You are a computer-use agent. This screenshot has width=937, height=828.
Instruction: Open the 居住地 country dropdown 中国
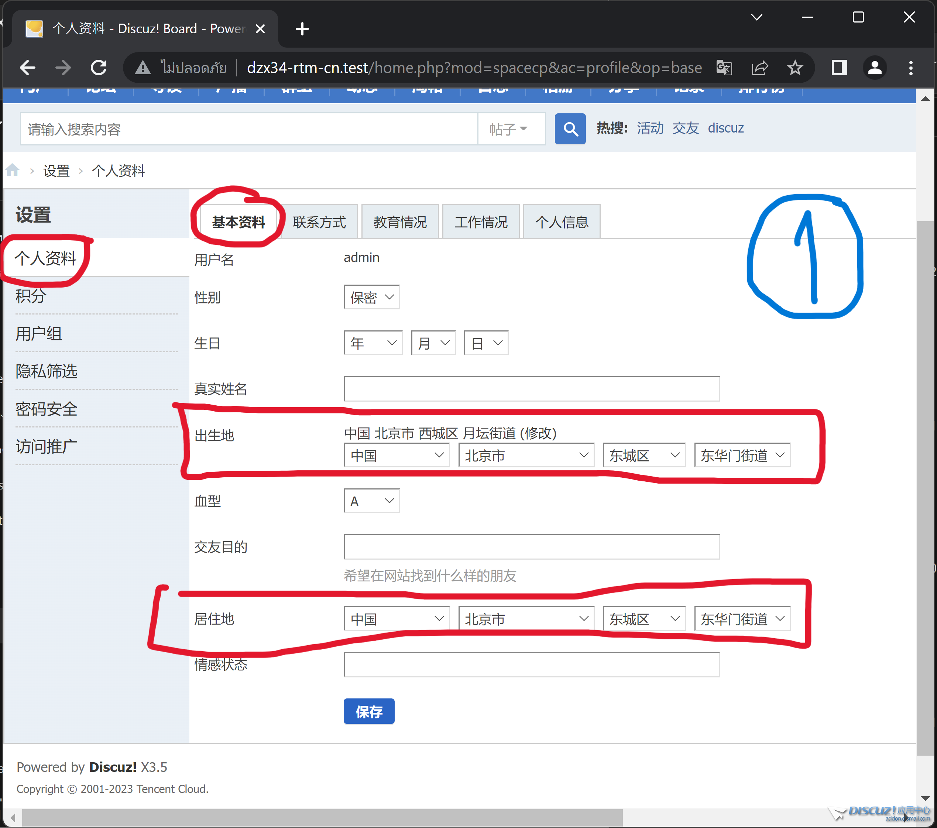pos(397,618)
